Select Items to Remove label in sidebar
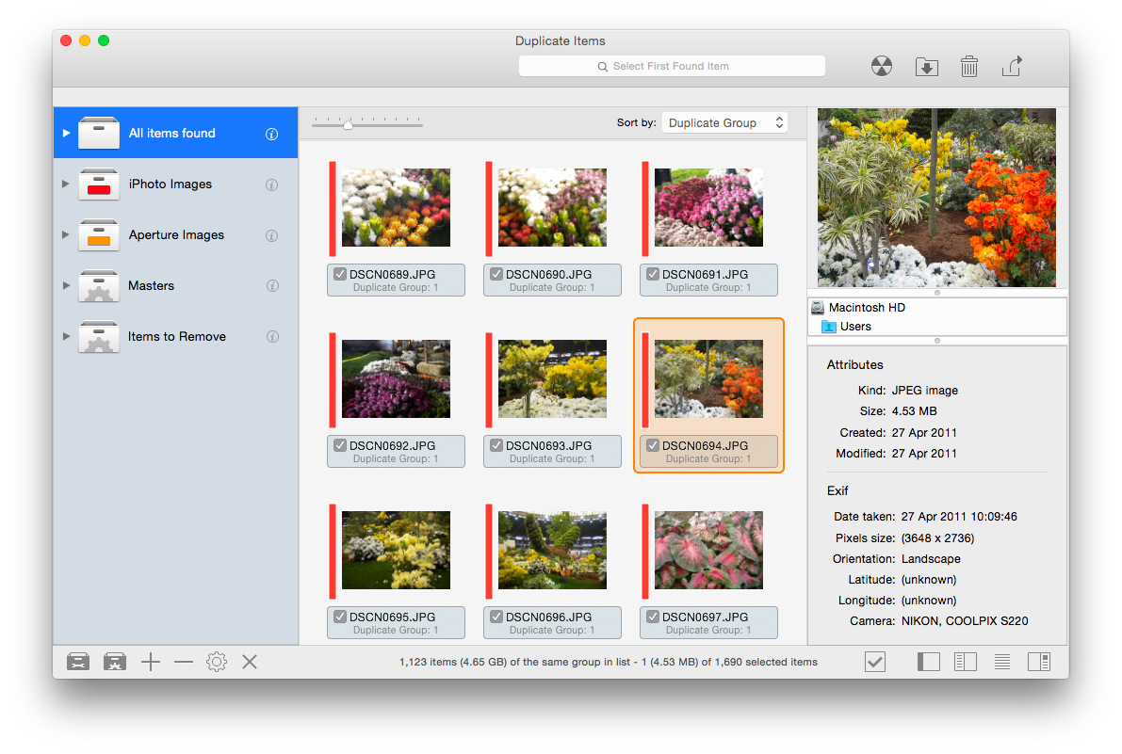The height and width of the screenshot is (754, 1122). pyautogui.click(x=177, y=337)
